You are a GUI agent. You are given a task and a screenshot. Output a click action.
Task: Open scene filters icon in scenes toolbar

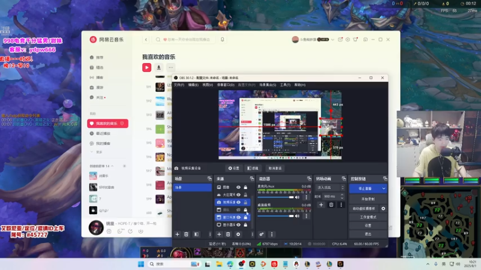pyautogui.click(x=197, y=234)
